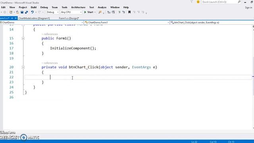This screenshot has height=143, width=254.
Task: Start debugging with the Start button
Action: point(89,12)
